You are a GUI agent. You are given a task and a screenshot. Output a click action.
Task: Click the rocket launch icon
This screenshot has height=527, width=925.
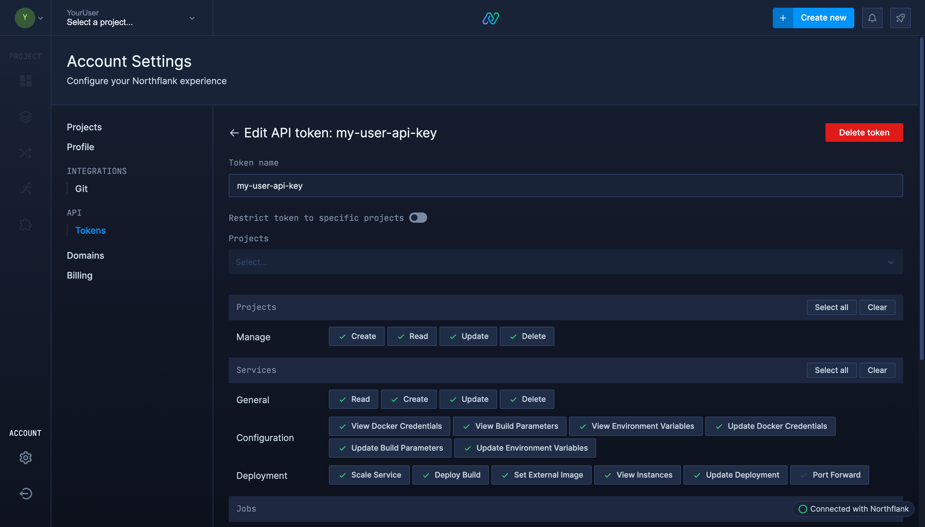[900, 18]
